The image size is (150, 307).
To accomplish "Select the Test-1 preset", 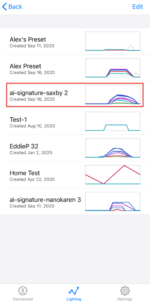I will pos(75,121).
